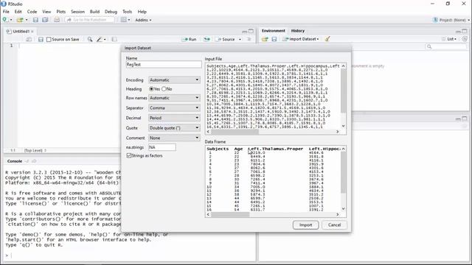Click Data Frame horizontal scrollbar thumb
Viewport: 472px width, 265px height.
[230, 214]
